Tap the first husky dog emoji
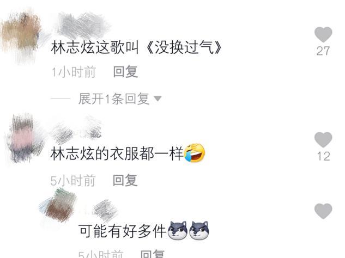Image resolution: width=345 pixels, height=258 pixels. [x=178, y=230]
